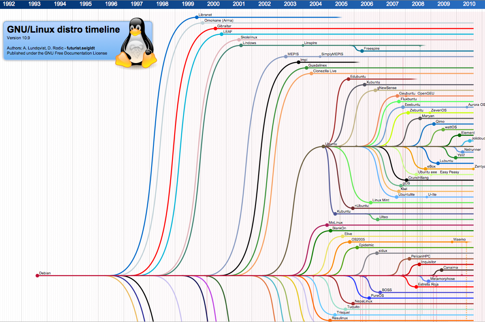Click the Canaima label

coord(451,267)
